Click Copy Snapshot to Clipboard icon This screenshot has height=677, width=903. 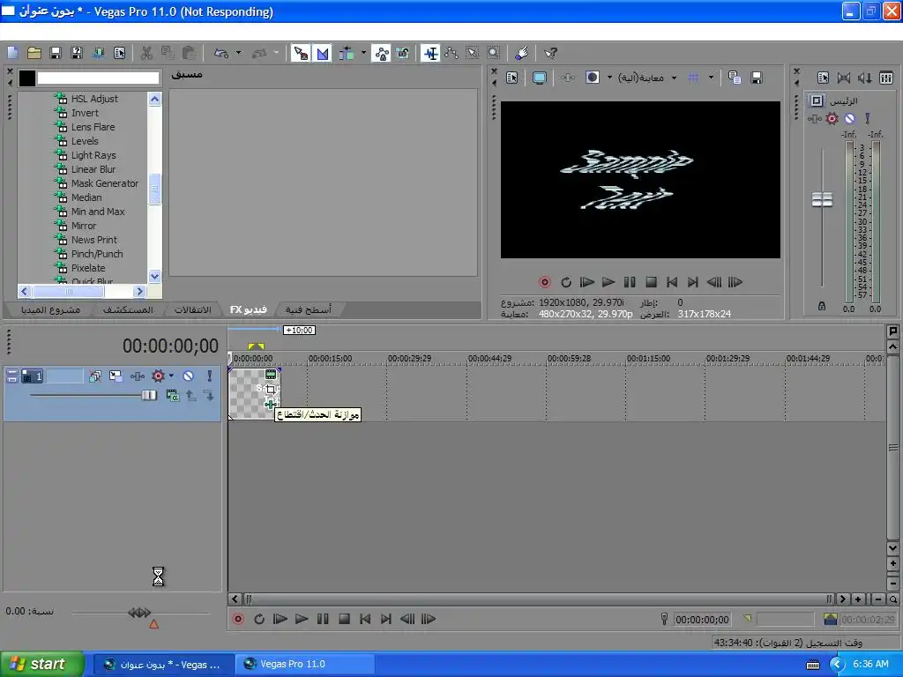[x=735, y=78]
